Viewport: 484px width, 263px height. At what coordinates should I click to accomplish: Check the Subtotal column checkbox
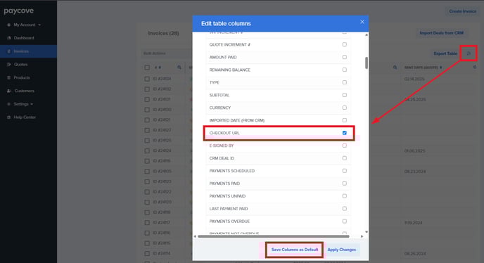click(345, 95)
